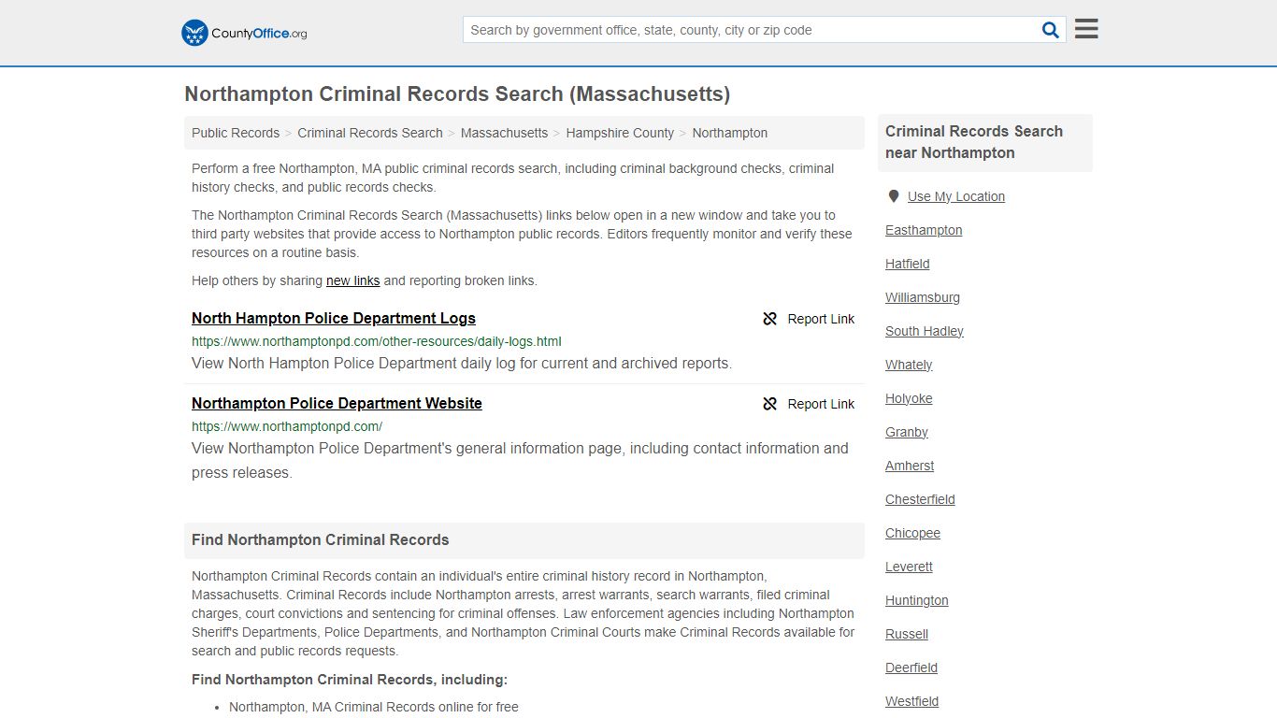Open Northampton breadcrumb
The image size is (1277, 718).
pos(730,133)
